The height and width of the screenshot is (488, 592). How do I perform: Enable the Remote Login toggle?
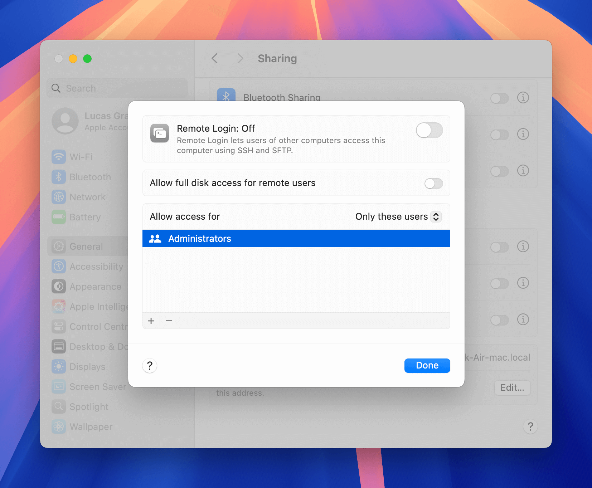(429, 130)
